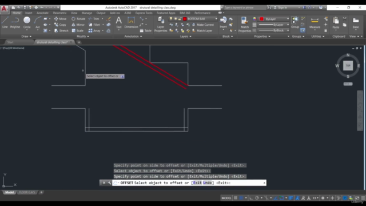Click Match Layer button

[x=202, y=30]
